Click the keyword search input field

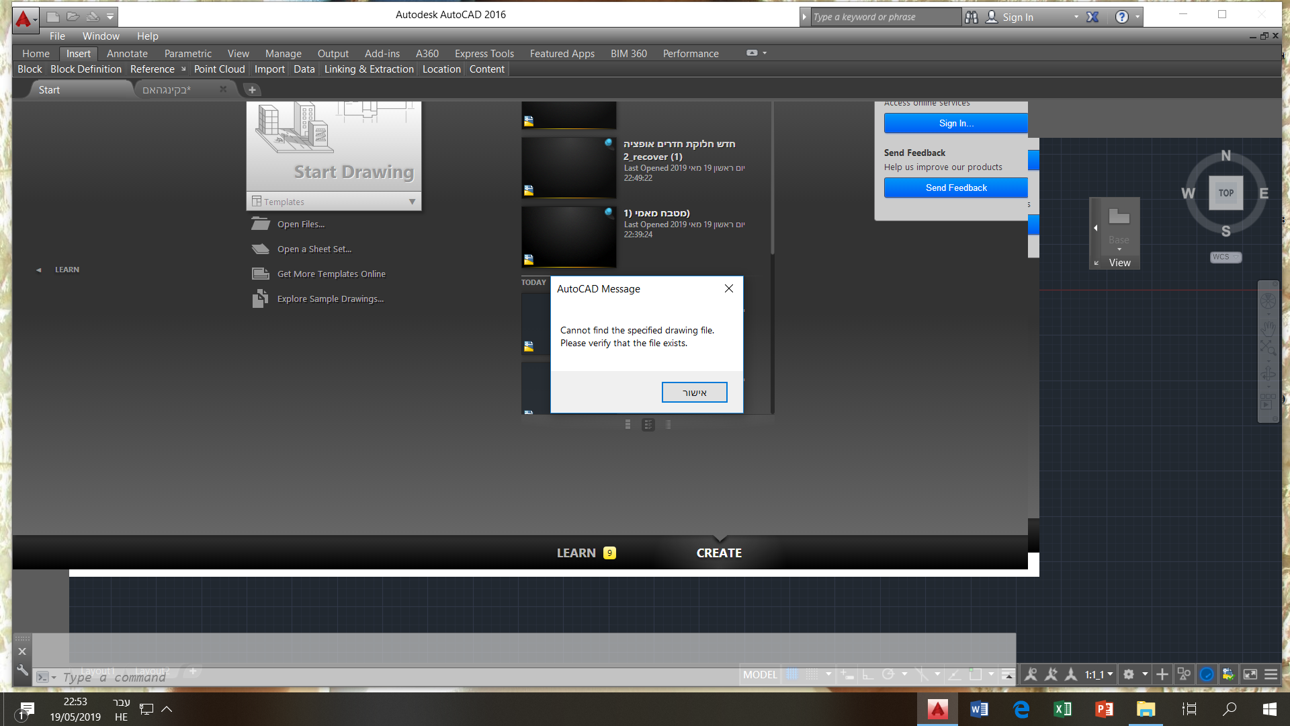pyautogui.click(x=886, y=17)
